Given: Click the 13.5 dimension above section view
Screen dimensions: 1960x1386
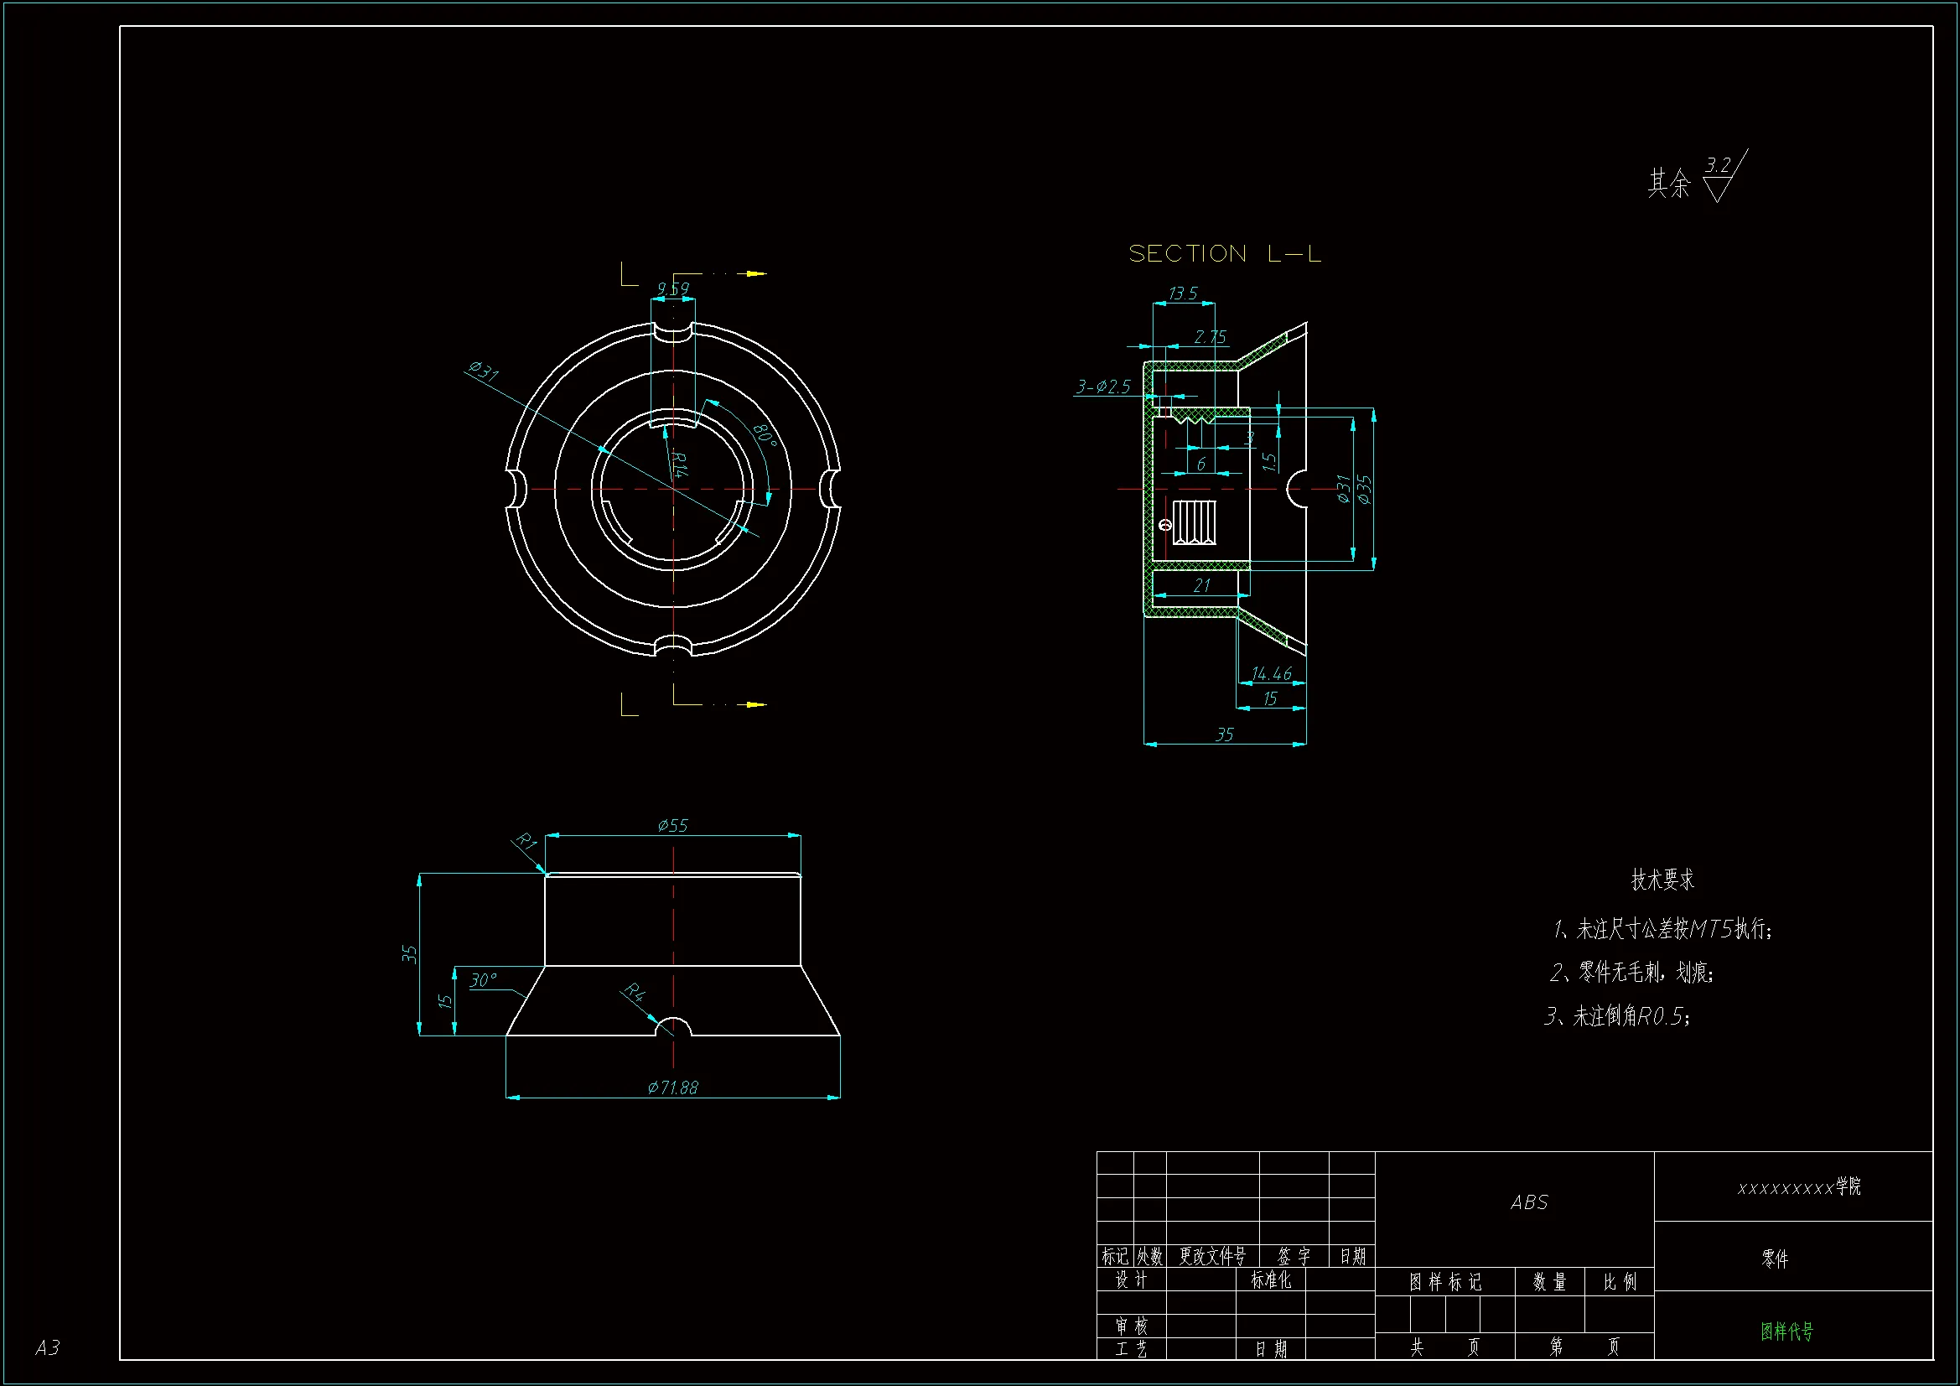Looking at the screenshot, I should (1182, 293).
